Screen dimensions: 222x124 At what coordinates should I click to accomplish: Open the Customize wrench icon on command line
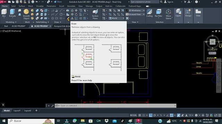52,106
